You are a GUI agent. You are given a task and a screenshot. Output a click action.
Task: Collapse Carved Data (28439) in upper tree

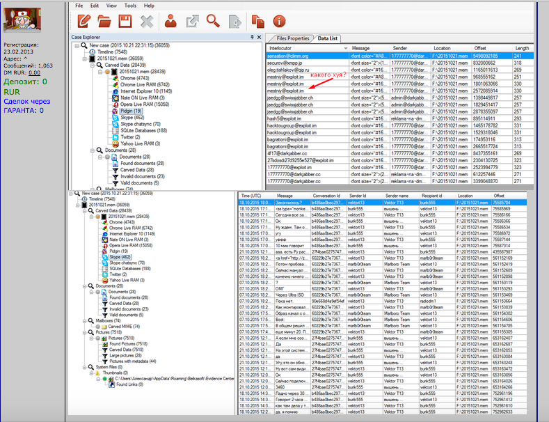click(x=92, y=65)
